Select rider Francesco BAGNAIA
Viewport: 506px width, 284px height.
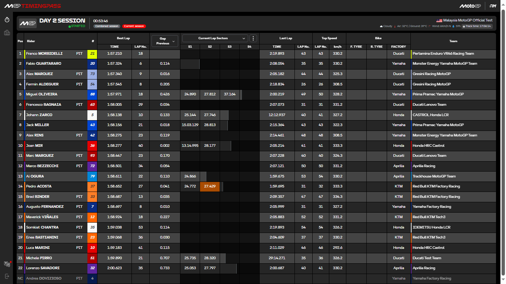click(44, 105)
